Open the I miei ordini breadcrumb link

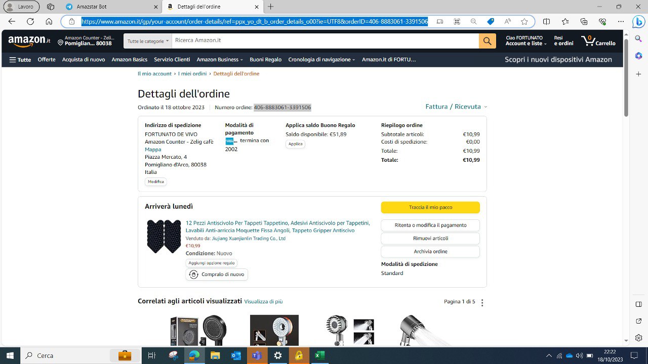point(192,74)
